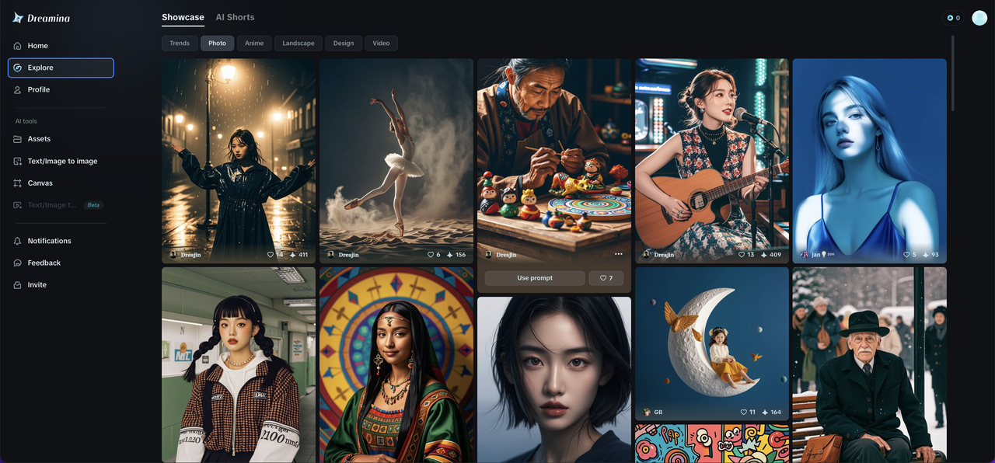Open author jan on blue-haired woman photo
This screenshot has height=463, width=995.
pos(817,255)
